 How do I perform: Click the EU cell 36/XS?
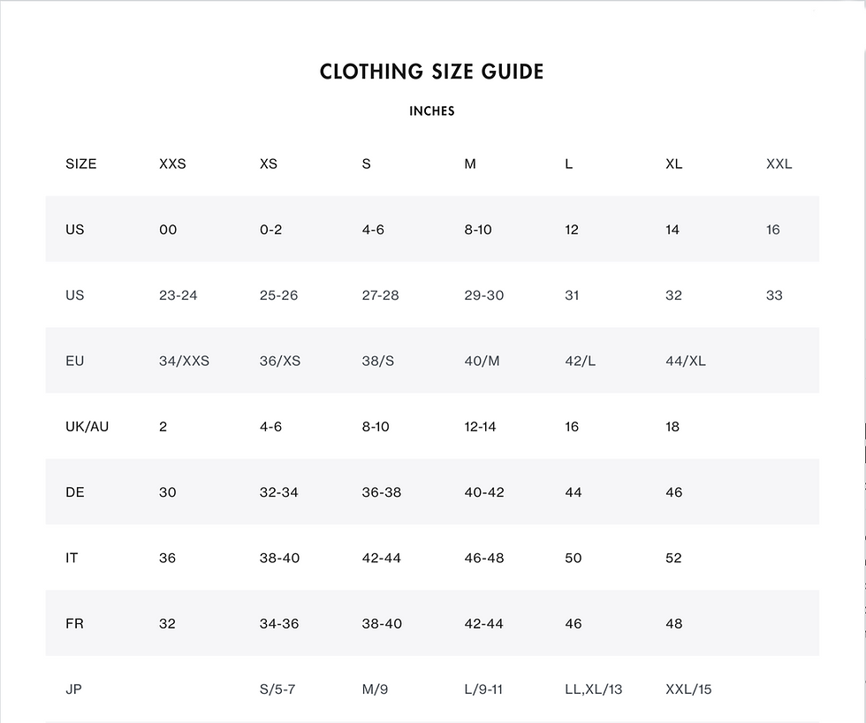[x=280, y=361]
